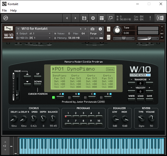Decrease velocity with minus button
Viewport: 167px width, 156px height.
point(131,91)
